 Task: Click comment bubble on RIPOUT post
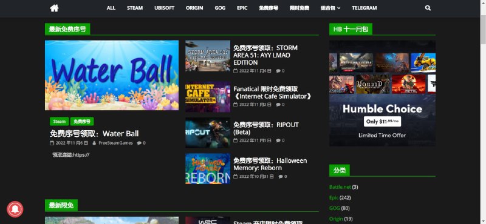coord(278,140)
